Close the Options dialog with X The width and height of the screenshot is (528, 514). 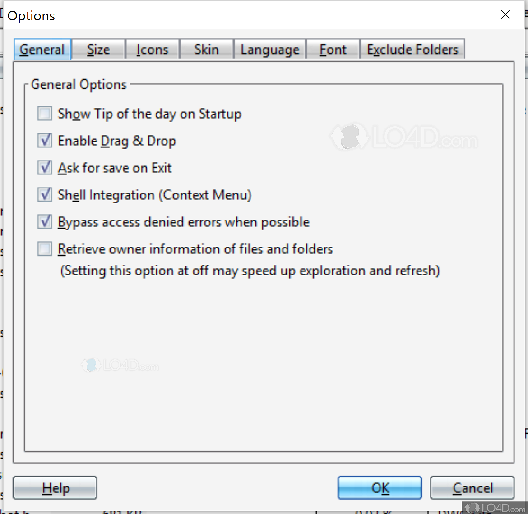(505, 14)
